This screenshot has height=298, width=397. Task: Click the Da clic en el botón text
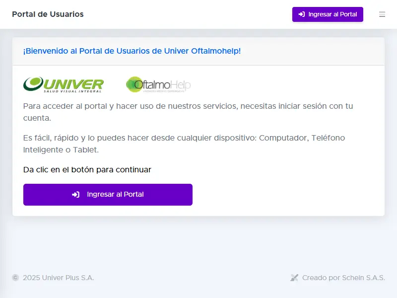point(87,169)
